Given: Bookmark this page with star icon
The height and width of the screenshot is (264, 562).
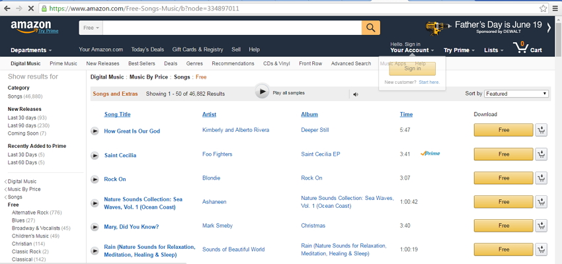Looking at the screenshot, I should point(543,9).
